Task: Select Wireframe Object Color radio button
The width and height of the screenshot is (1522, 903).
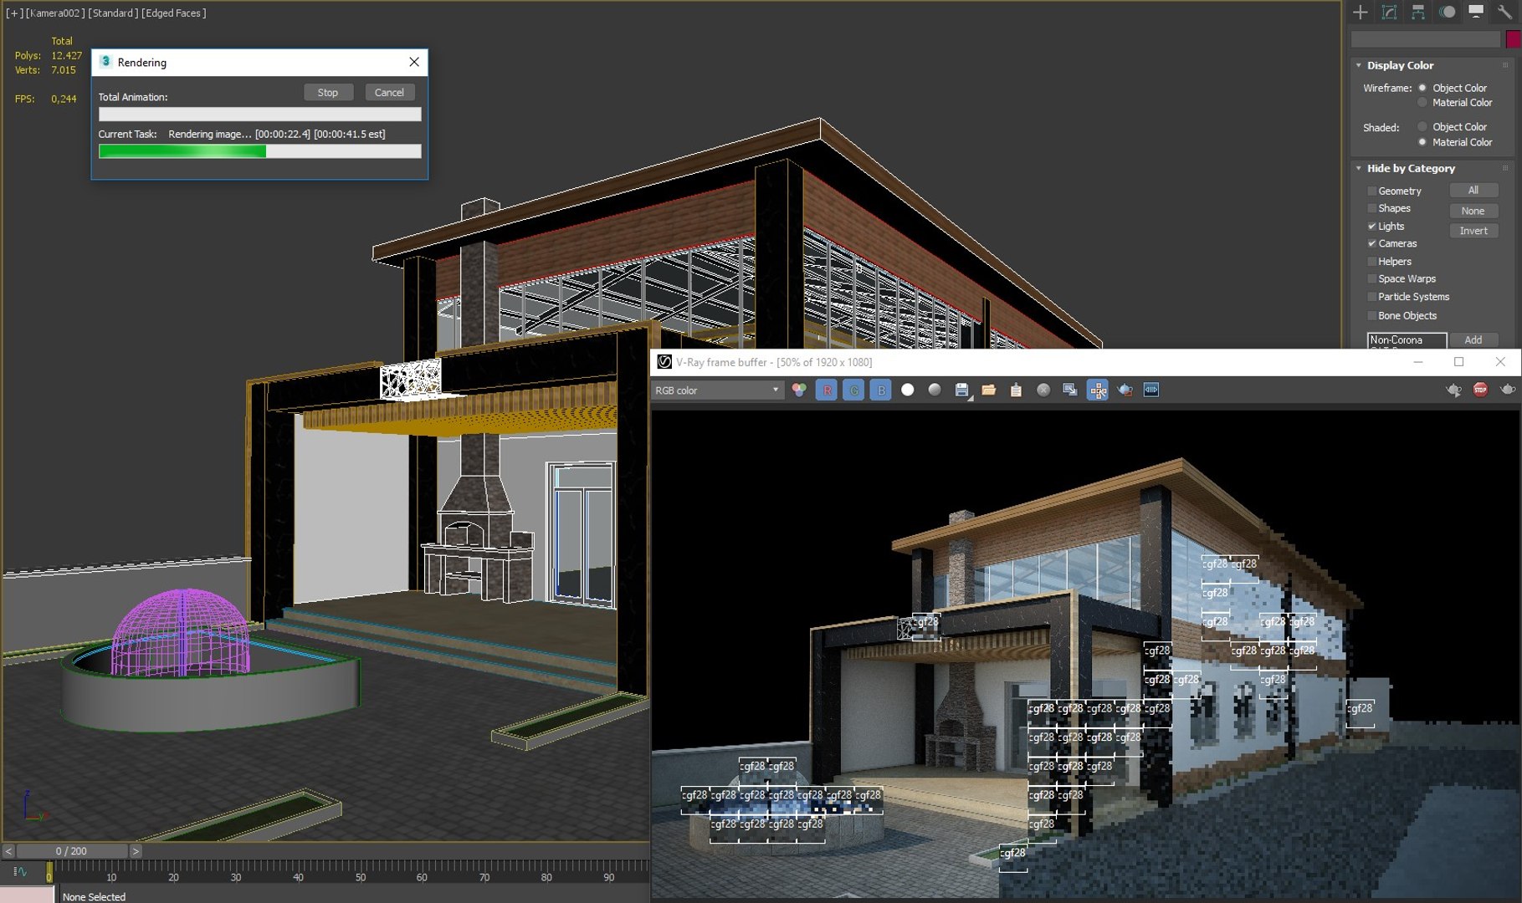Action: point(1422,88)
